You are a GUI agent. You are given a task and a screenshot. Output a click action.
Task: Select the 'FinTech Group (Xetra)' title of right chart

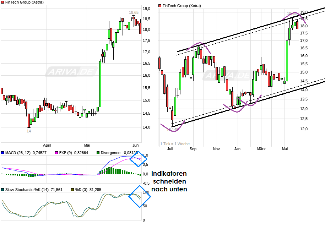(x=182, y=6)
